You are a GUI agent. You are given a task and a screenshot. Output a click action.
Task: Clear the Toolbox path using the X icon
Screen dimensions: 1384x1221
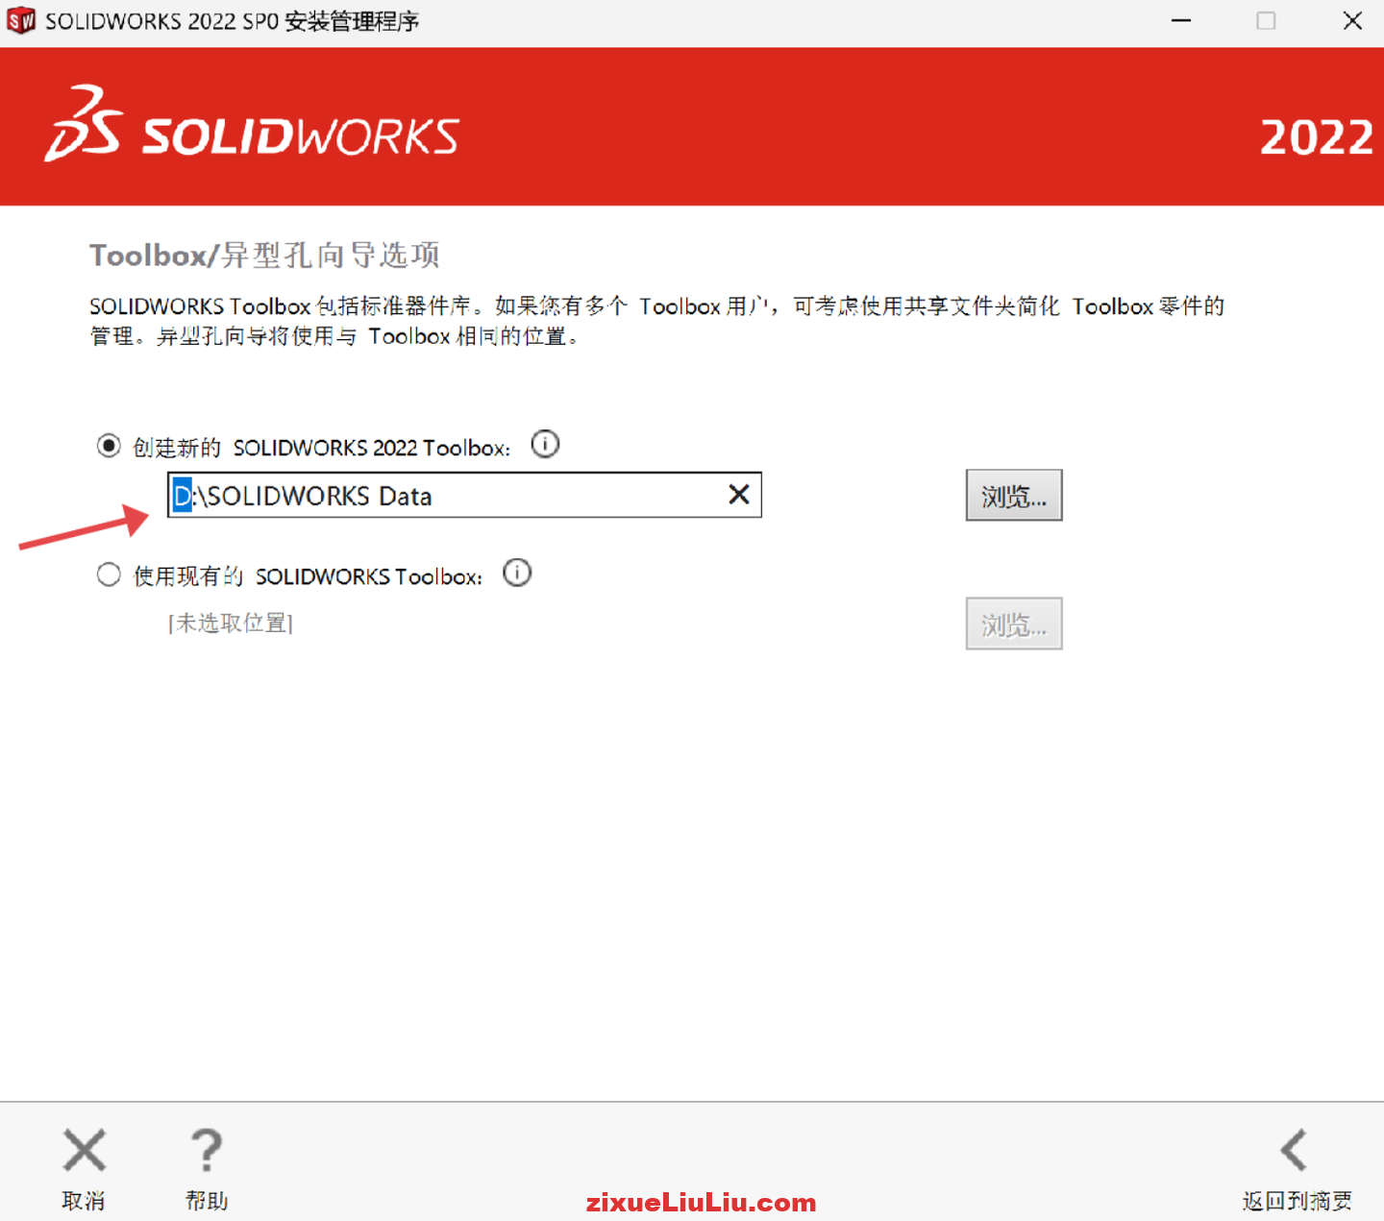pyautogui.click(x=738, y=495)
